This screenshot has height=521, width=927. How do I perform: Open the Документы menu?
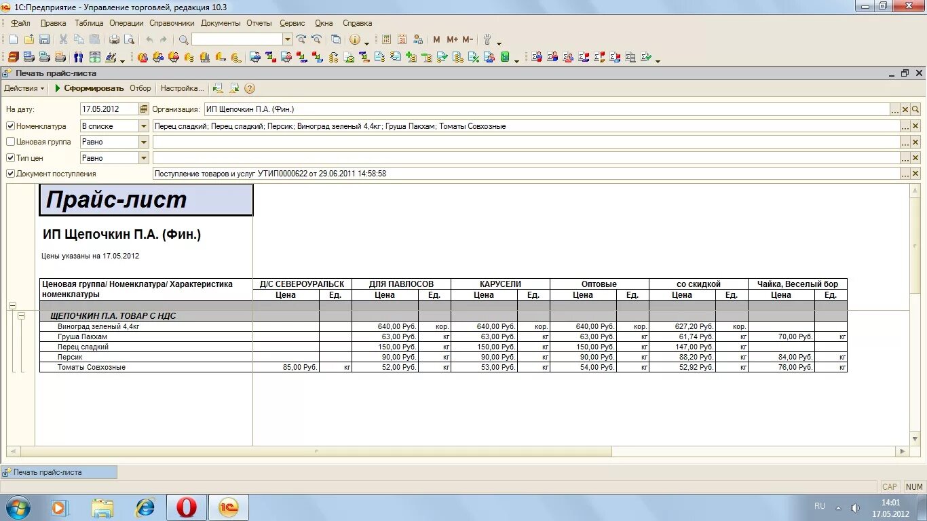[221, 23]
